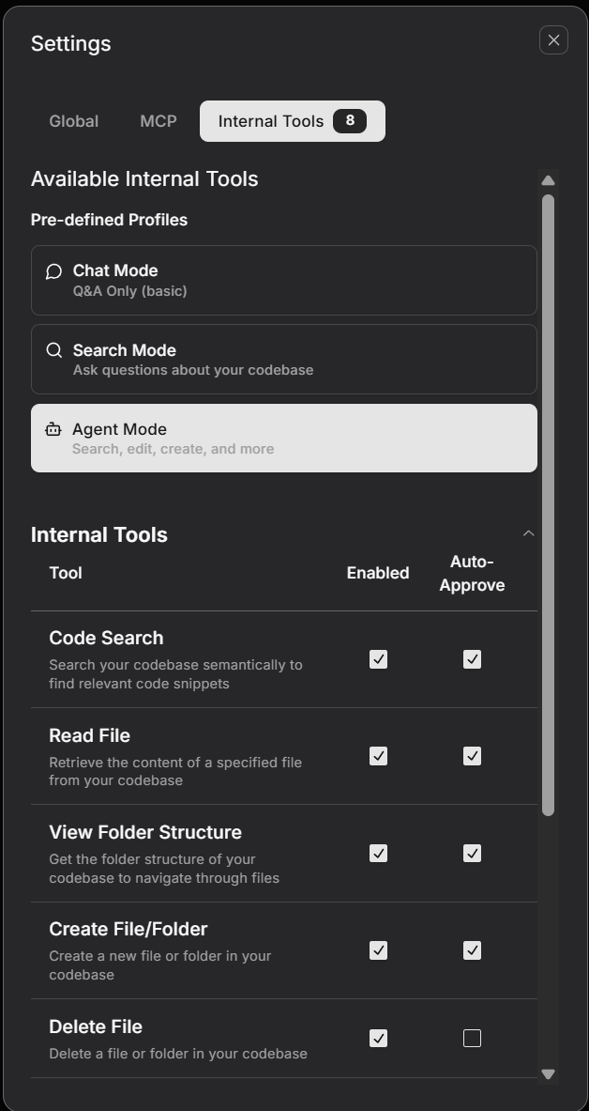This screenshot has height=1111, width=589.
Task: Toggle Enabled checkbox for Create File/Folder
Action: [x=378, y=950]
